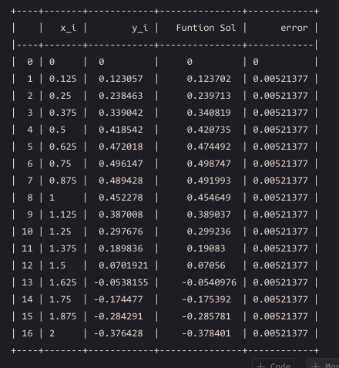
Task: Select y_i value 0.339042
Action: [121, 113]
